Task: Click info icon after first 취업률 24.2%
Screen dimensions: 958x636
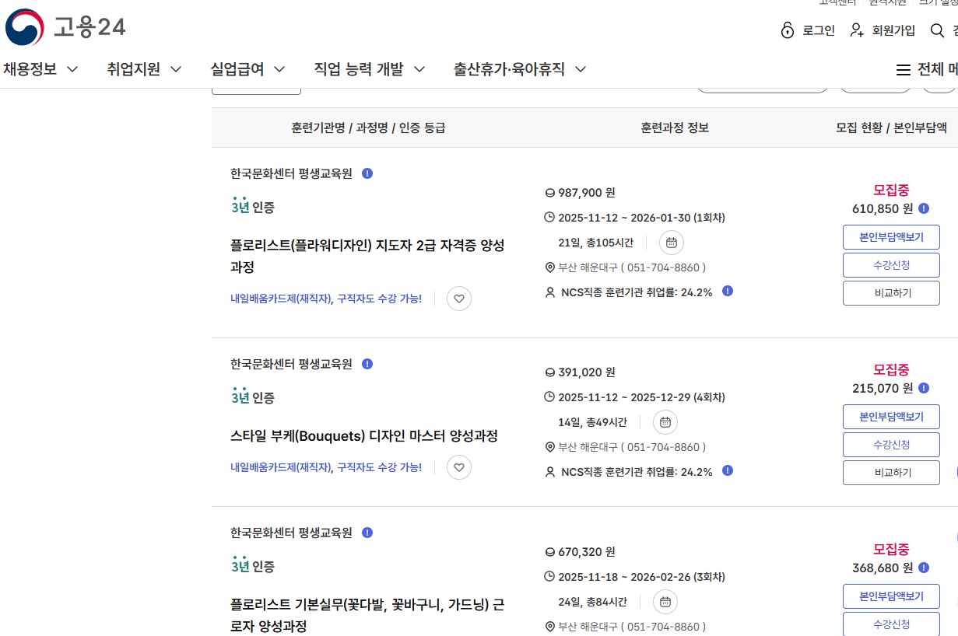Action: (x=727, y=292)
